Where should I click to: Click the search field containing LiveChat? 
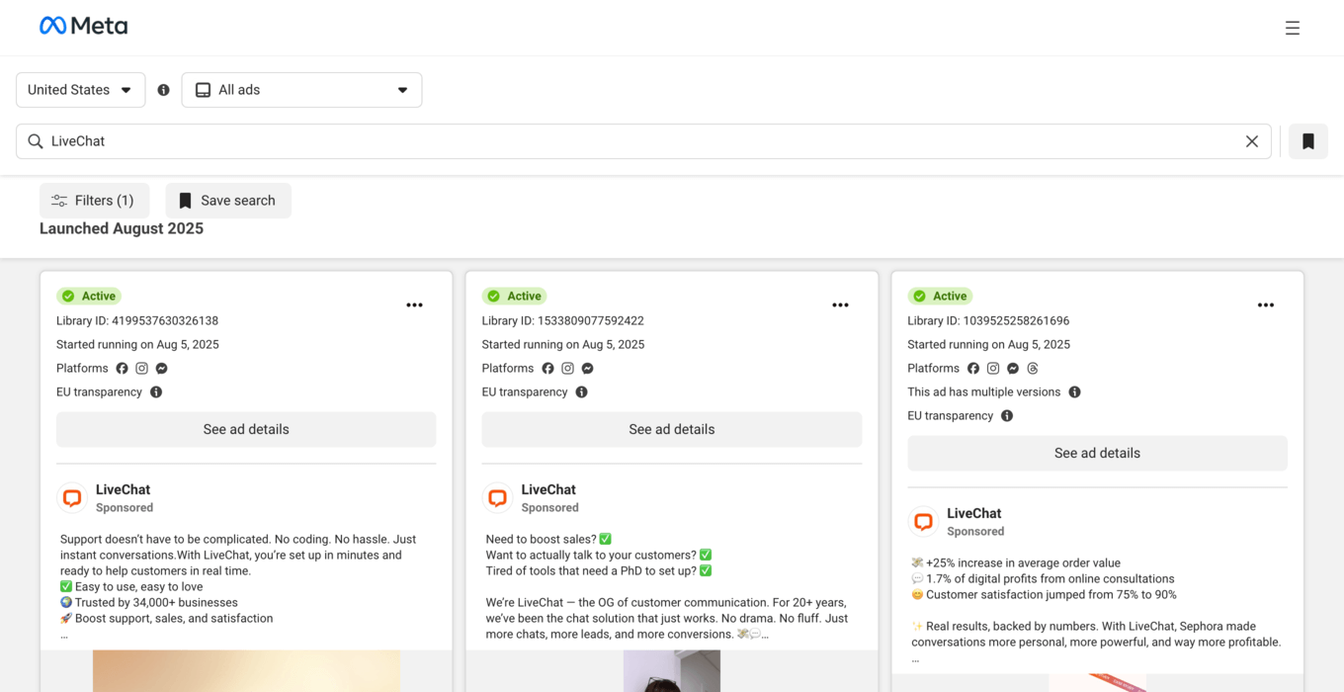[x=643, y=141]
